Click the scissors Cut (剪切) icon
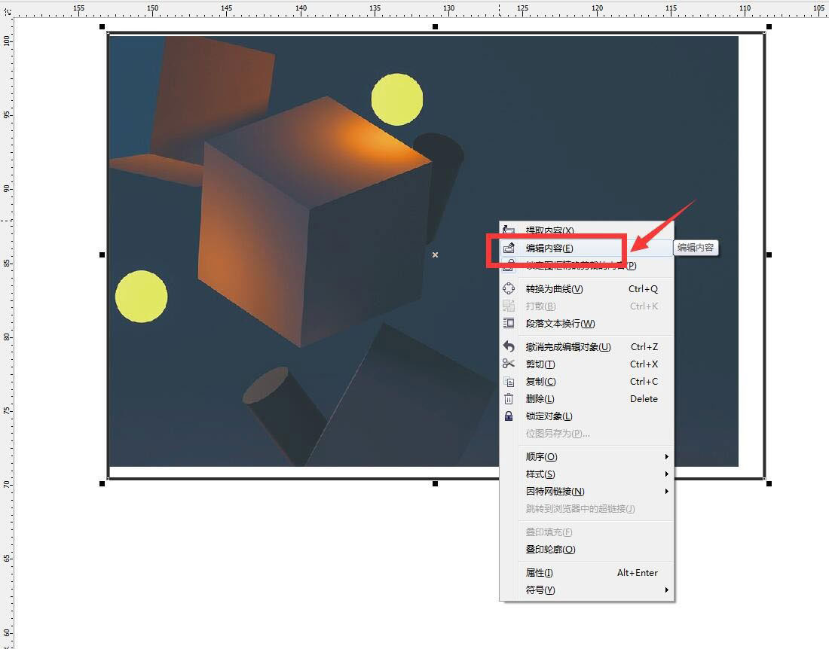The image size is (829, 649). point(509,364)
